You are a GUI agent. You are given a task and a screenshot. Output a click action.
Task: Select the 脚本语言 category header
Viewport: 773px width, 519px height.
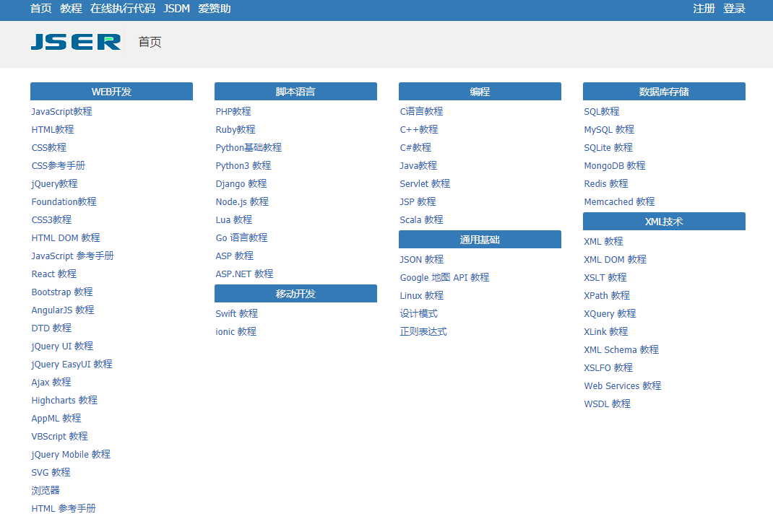(295, 92)
